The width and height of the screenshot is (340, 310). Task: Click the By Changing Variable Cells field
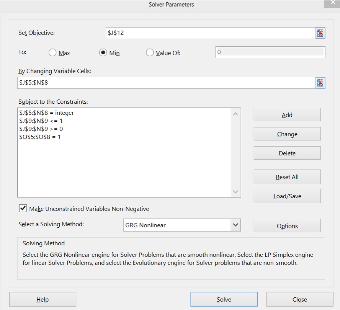[167, 83]
